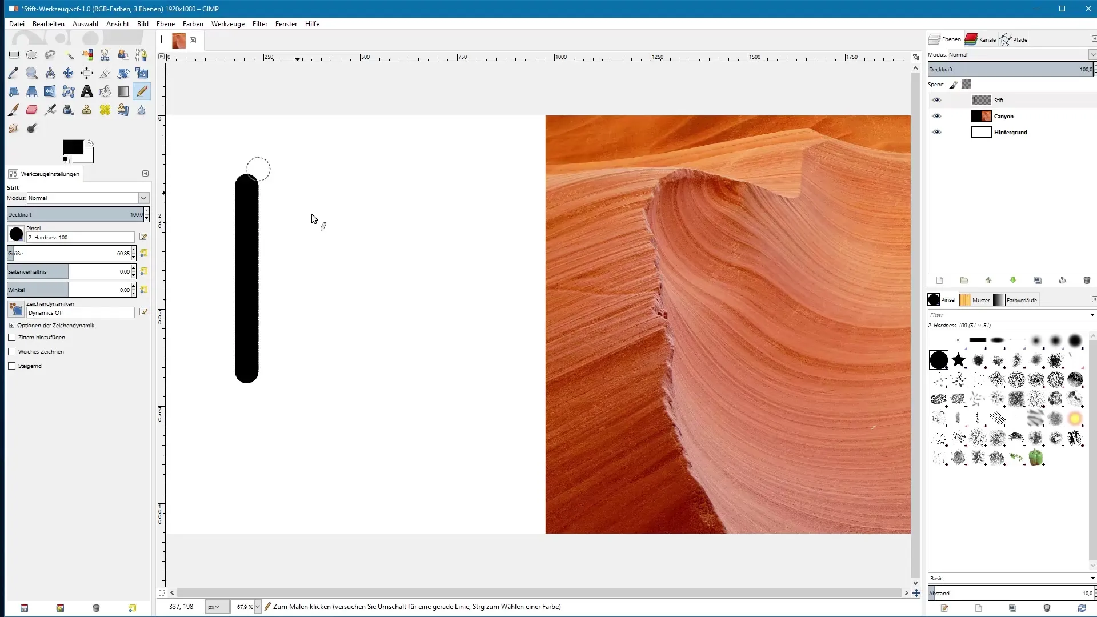The height and width of the screenshot is (617, 1097).
Task: Open the tool Modus Normal dropdown
Action: pos(88,198)
